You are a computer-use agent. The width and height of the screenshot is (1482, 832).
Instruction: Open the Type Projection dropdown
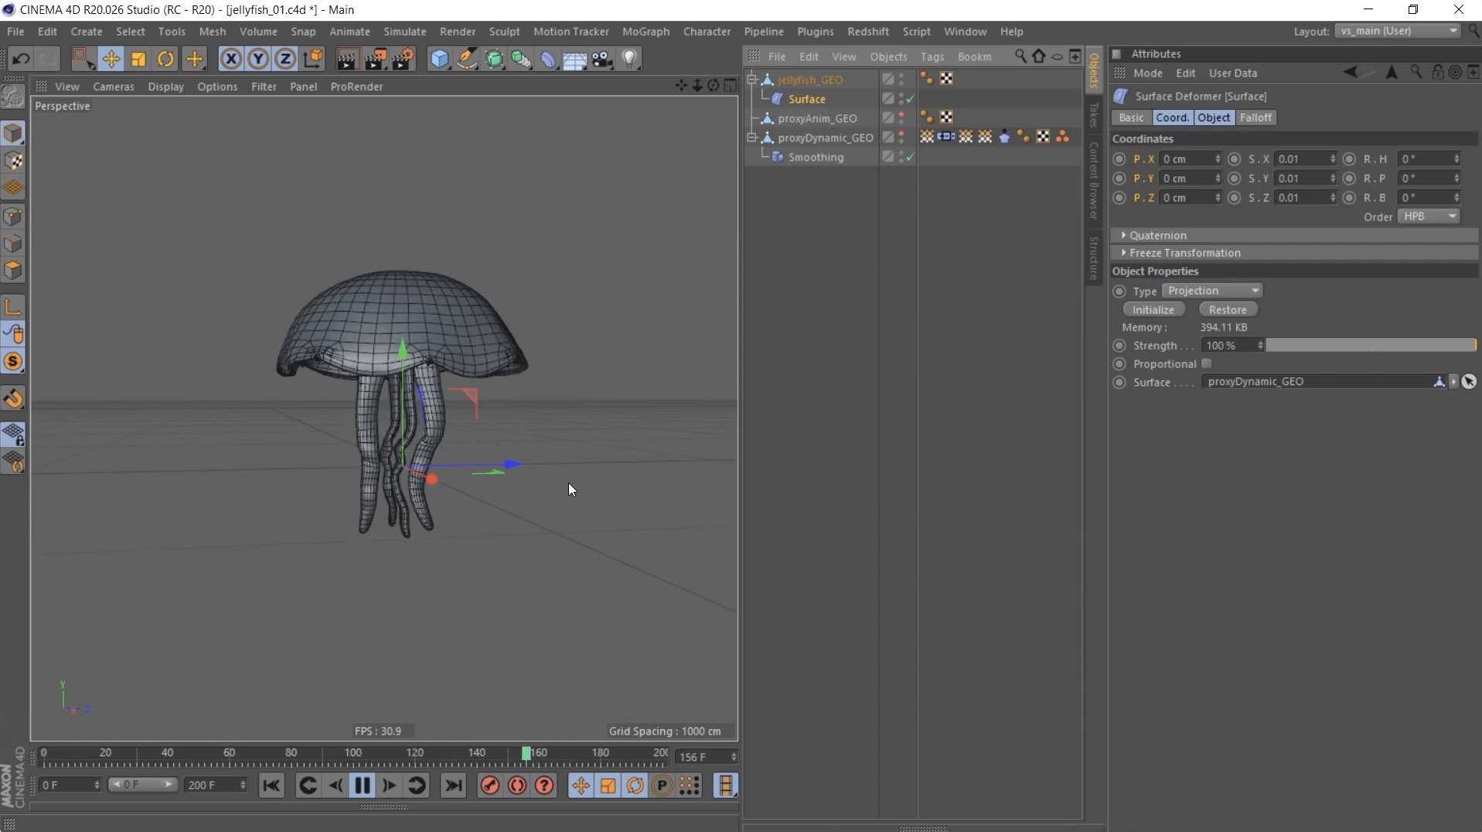point(1211,290)
